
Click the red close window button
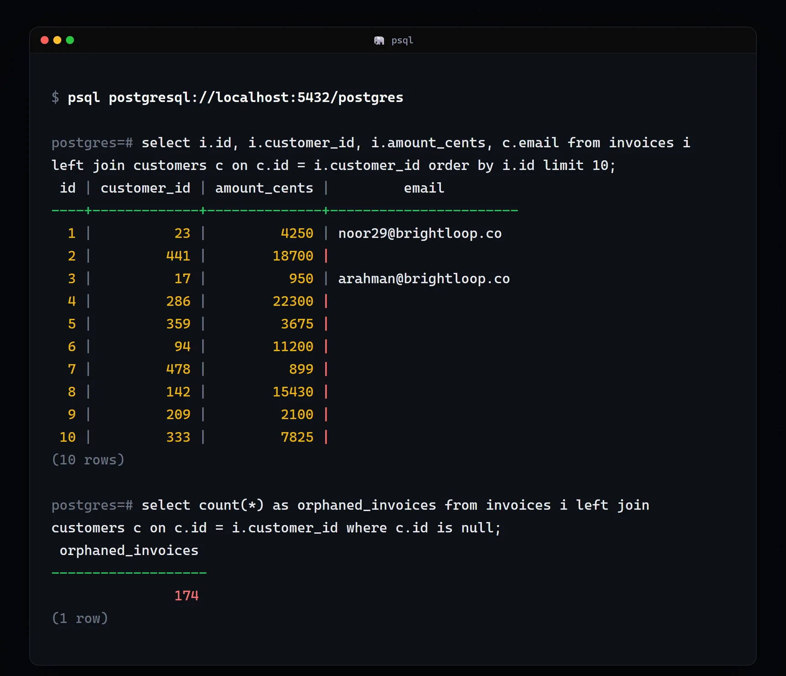coord(44,40)
